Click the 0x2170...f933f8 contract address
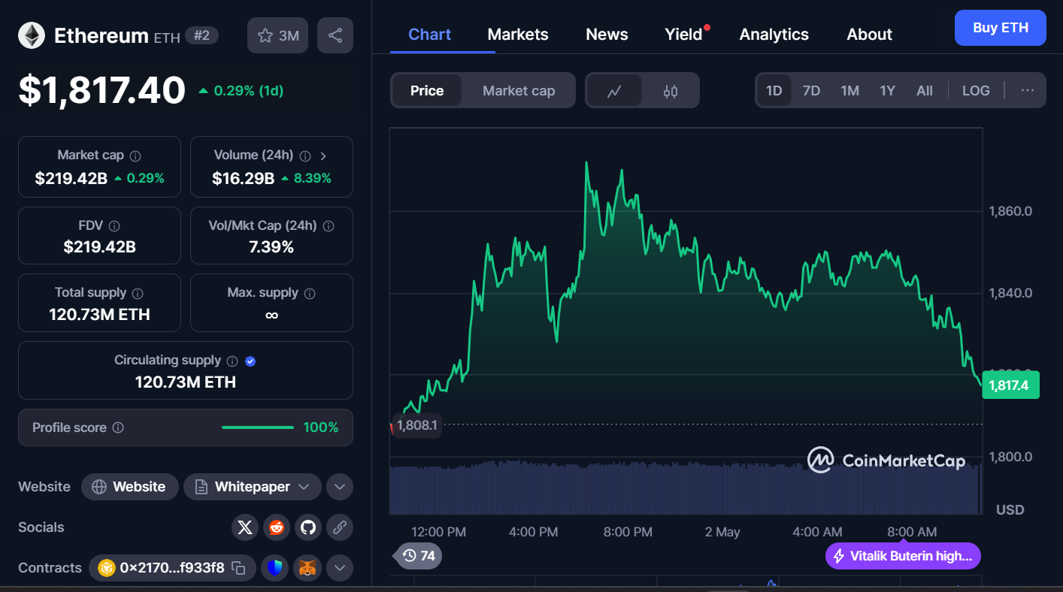The image size is (1063, 592). 172,568
